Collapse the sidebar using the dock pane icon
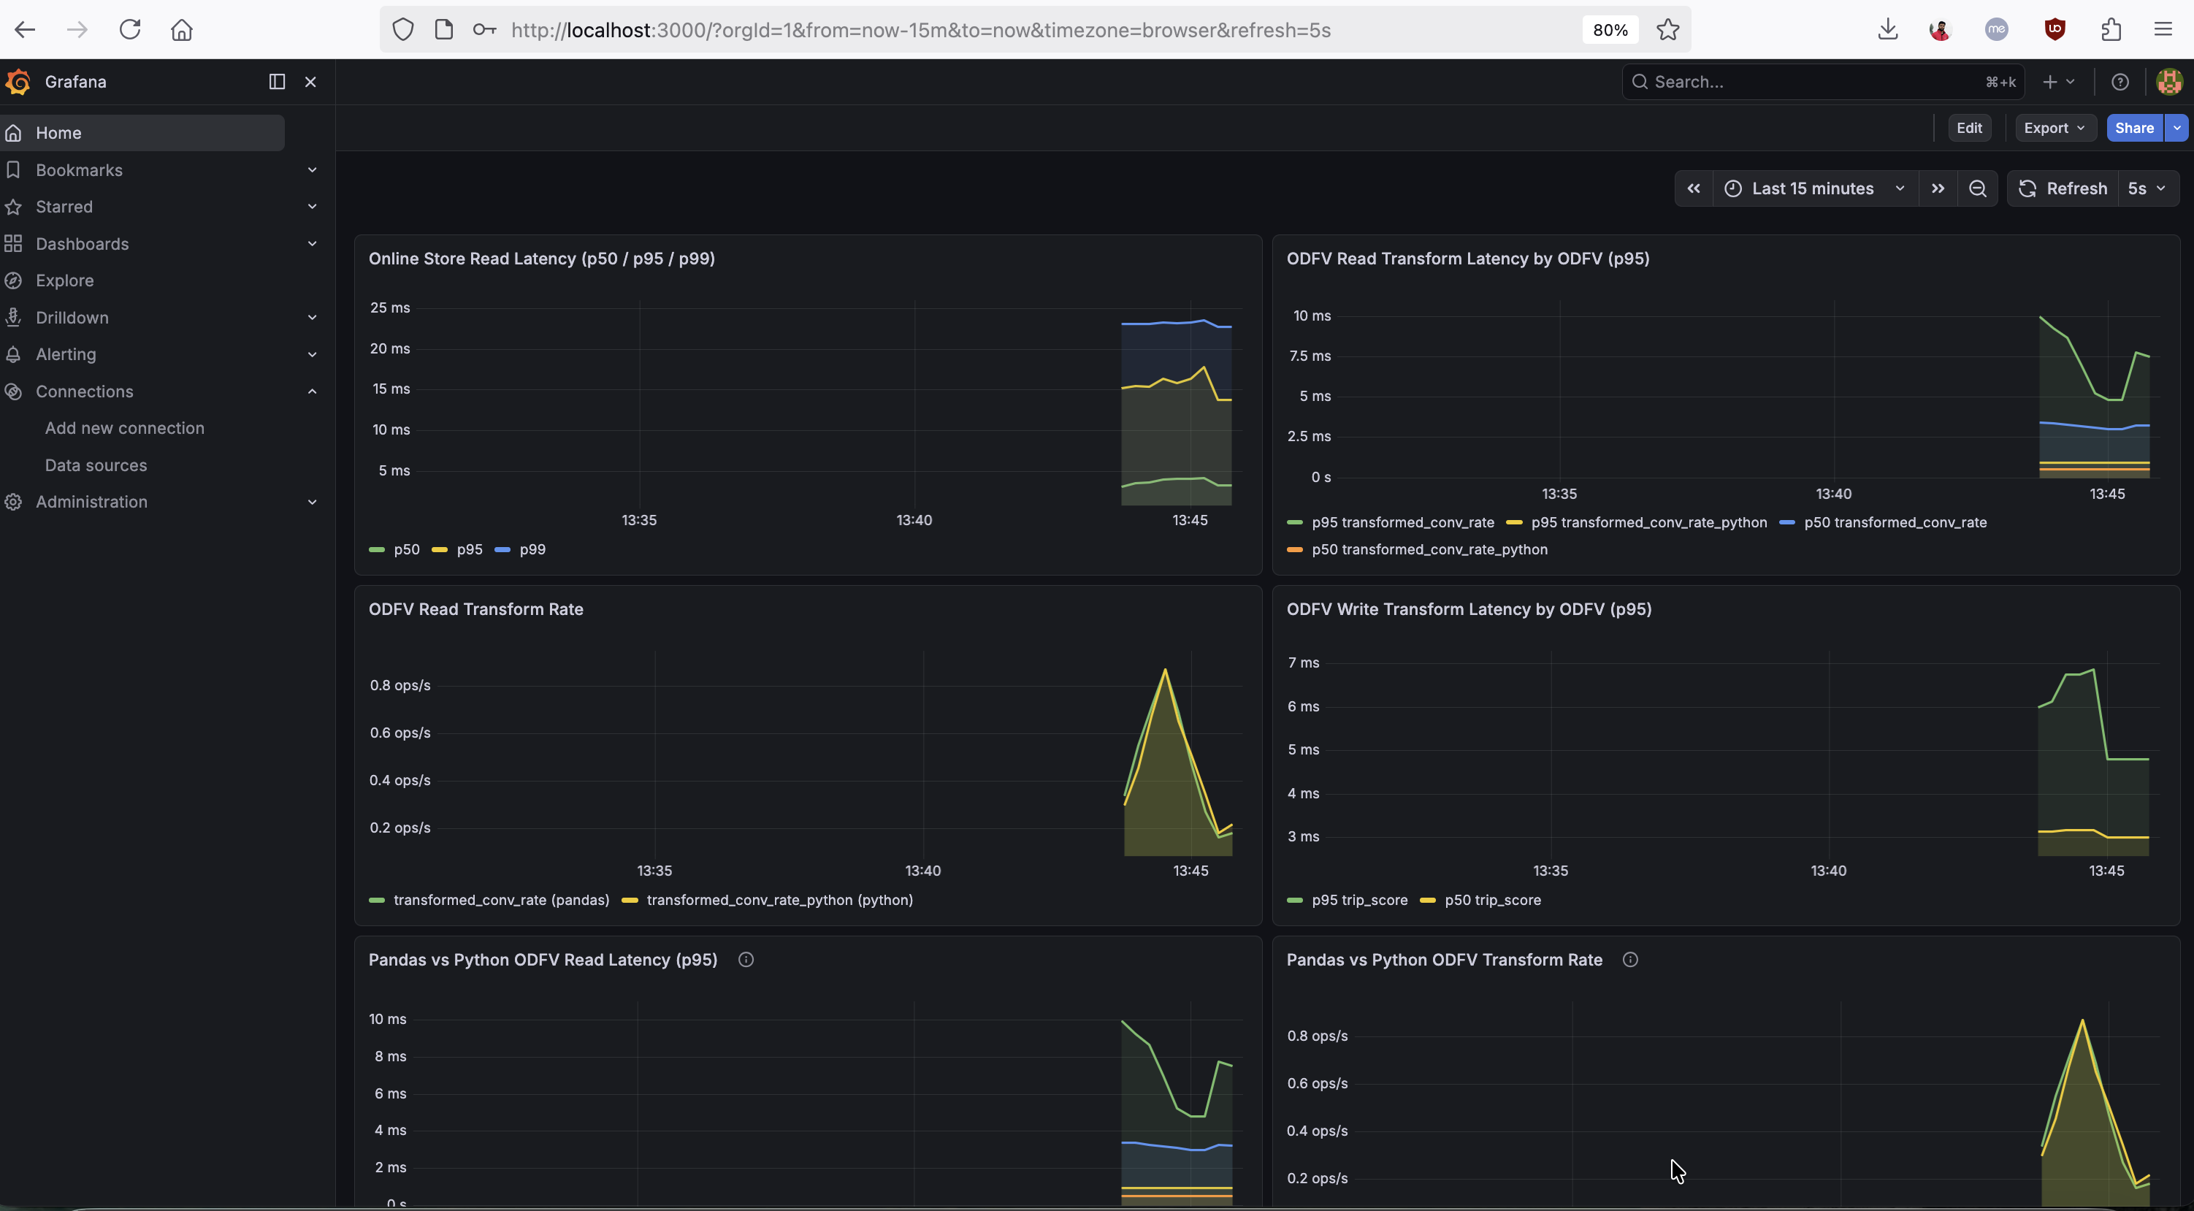The width and height of the screenshot is (2194, 1211). (x=275, y=81)
